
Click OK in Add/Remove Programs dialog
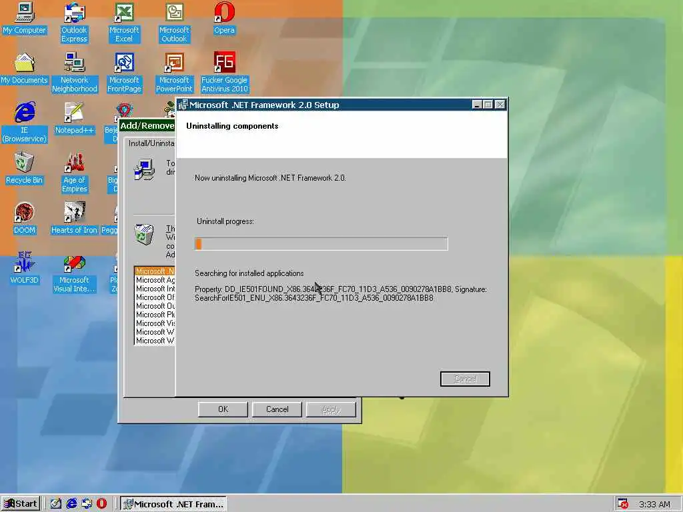pyautogui.click(x=223, y=409)
